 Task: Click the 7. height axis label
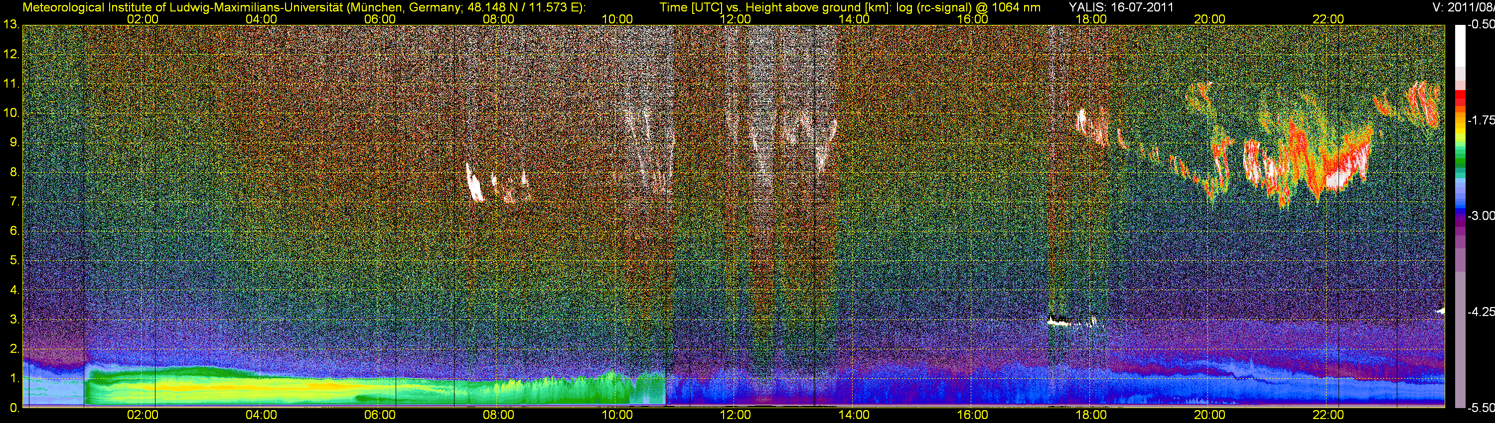(14, 202)
